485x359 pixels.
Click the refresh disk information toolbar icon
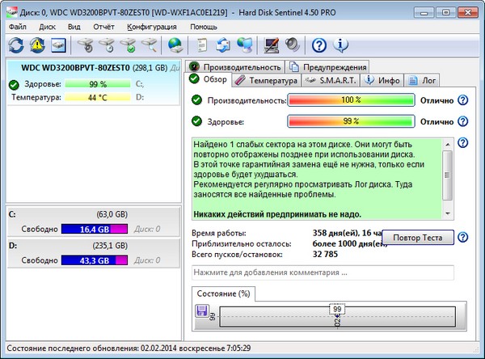(x=15, y=44)
